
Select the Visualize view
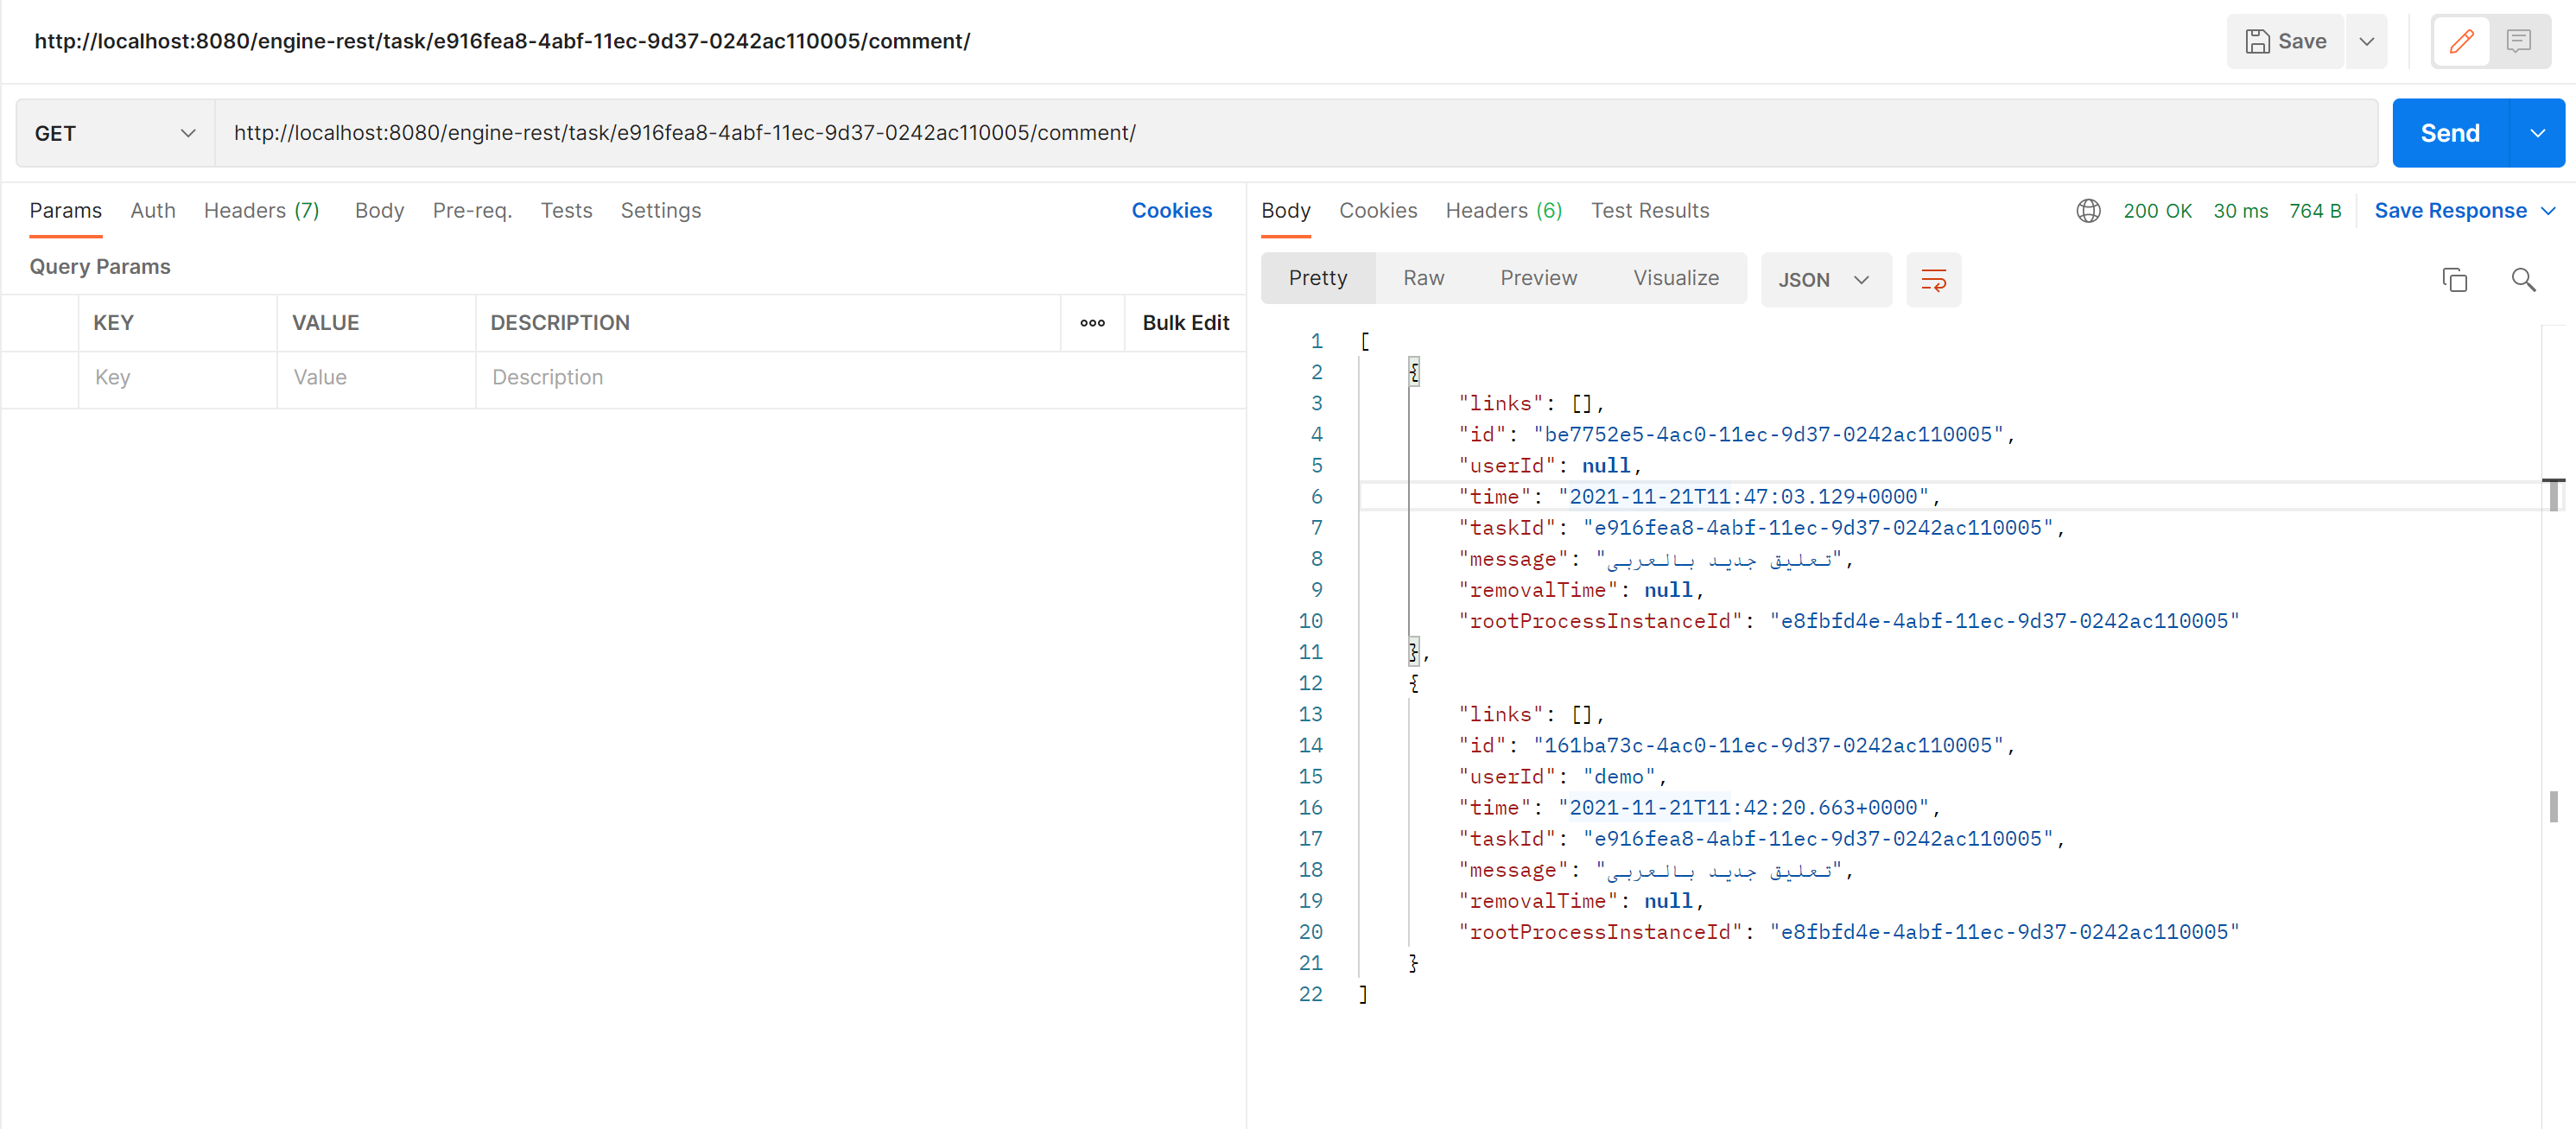click(x=1676, y=278)
